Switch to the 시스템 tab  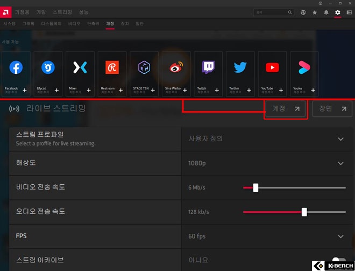tap(9, 24)
